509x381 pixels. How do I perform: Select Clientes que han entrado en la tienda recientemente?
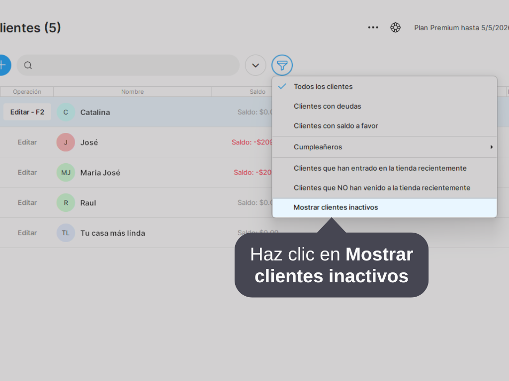(384, 168)
